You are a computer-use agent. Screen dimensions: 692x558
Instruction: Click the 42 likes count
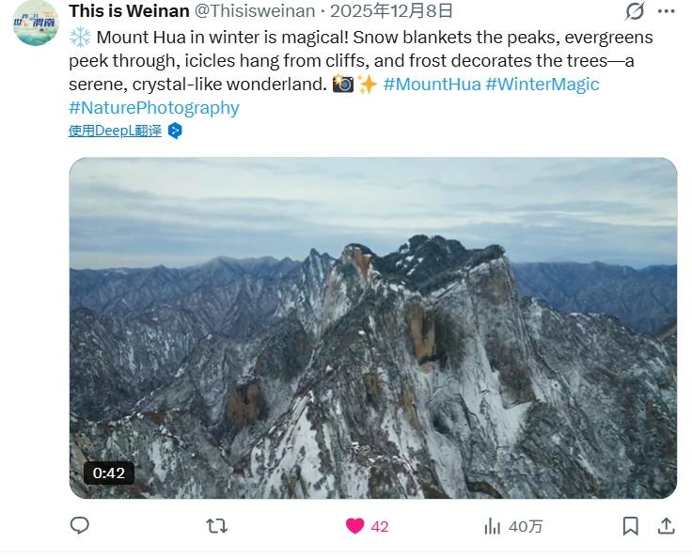[380, 526]
